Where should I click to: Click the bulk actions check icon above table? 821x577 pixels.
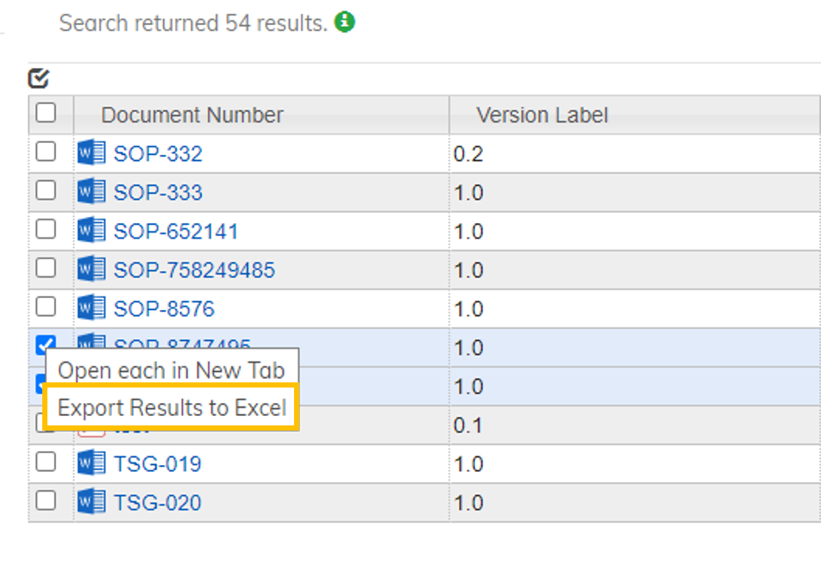pos(38,79)
